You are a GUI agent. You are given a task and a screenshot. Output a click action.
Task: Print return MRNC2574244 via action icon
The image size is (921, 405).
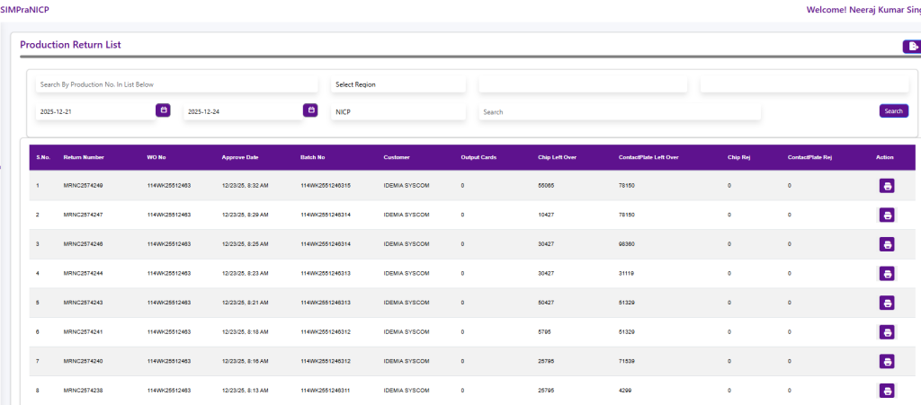pyautogui.click(x=887, y=274)
